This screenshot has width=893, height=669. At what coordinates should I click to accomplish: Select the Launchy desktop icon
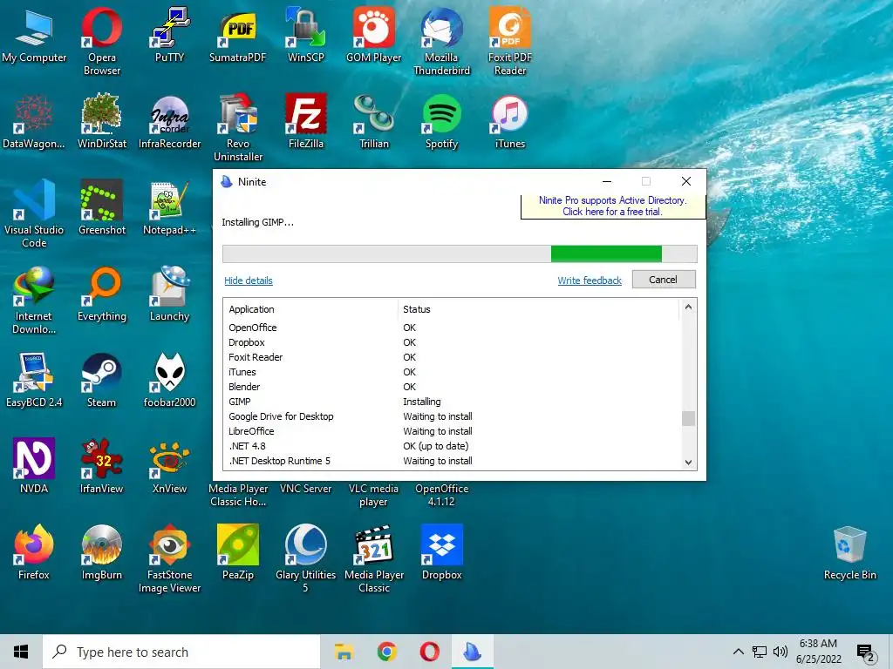(x=169, y=294)
